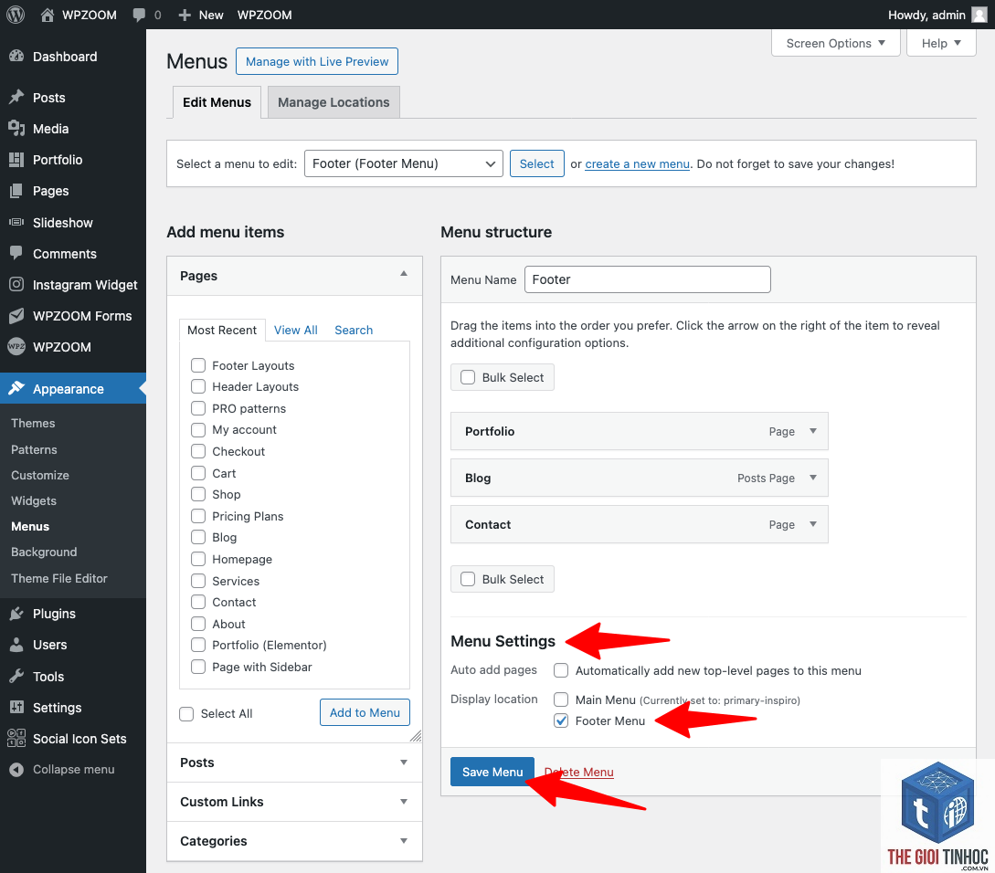Click the Media icon in sidebar
995x873 pixels.
pyautogui.click(x=16, y=128)
